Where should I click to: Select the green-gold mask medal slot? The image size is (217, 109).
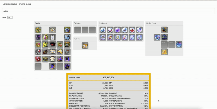(67, 44)
